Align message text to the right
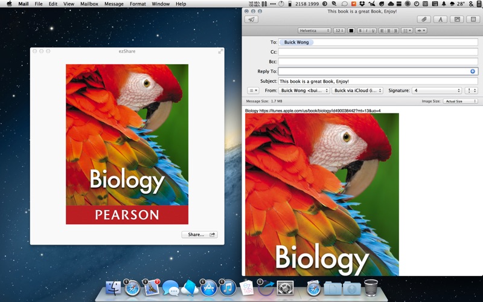Image resolution: width=483 pixels, height=302 pixels. coord(395,31)
